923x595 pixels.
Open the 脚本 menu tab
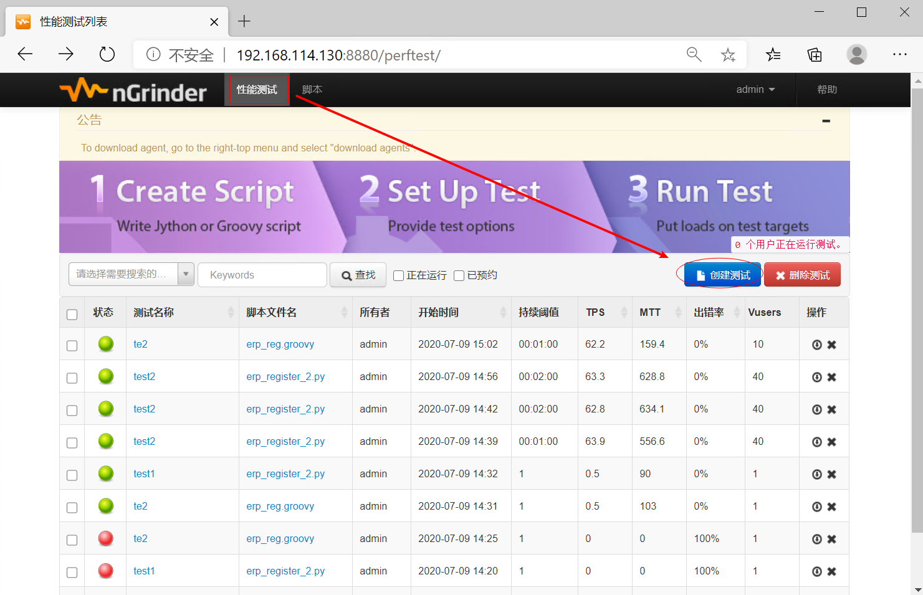pos(312,90)
